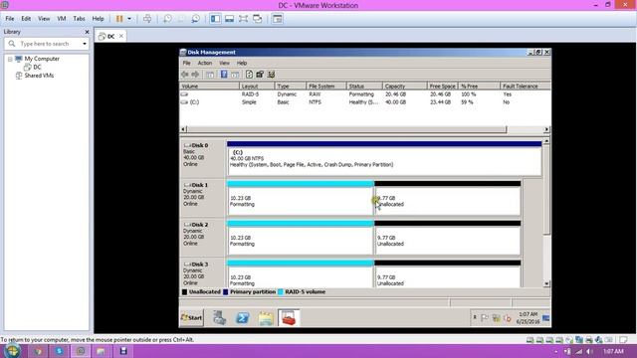Viewport: 637px width, 358px height.
Task: Click the Send Ctrl+Alt+Del toolbar icon
Action: click(147, 19)
